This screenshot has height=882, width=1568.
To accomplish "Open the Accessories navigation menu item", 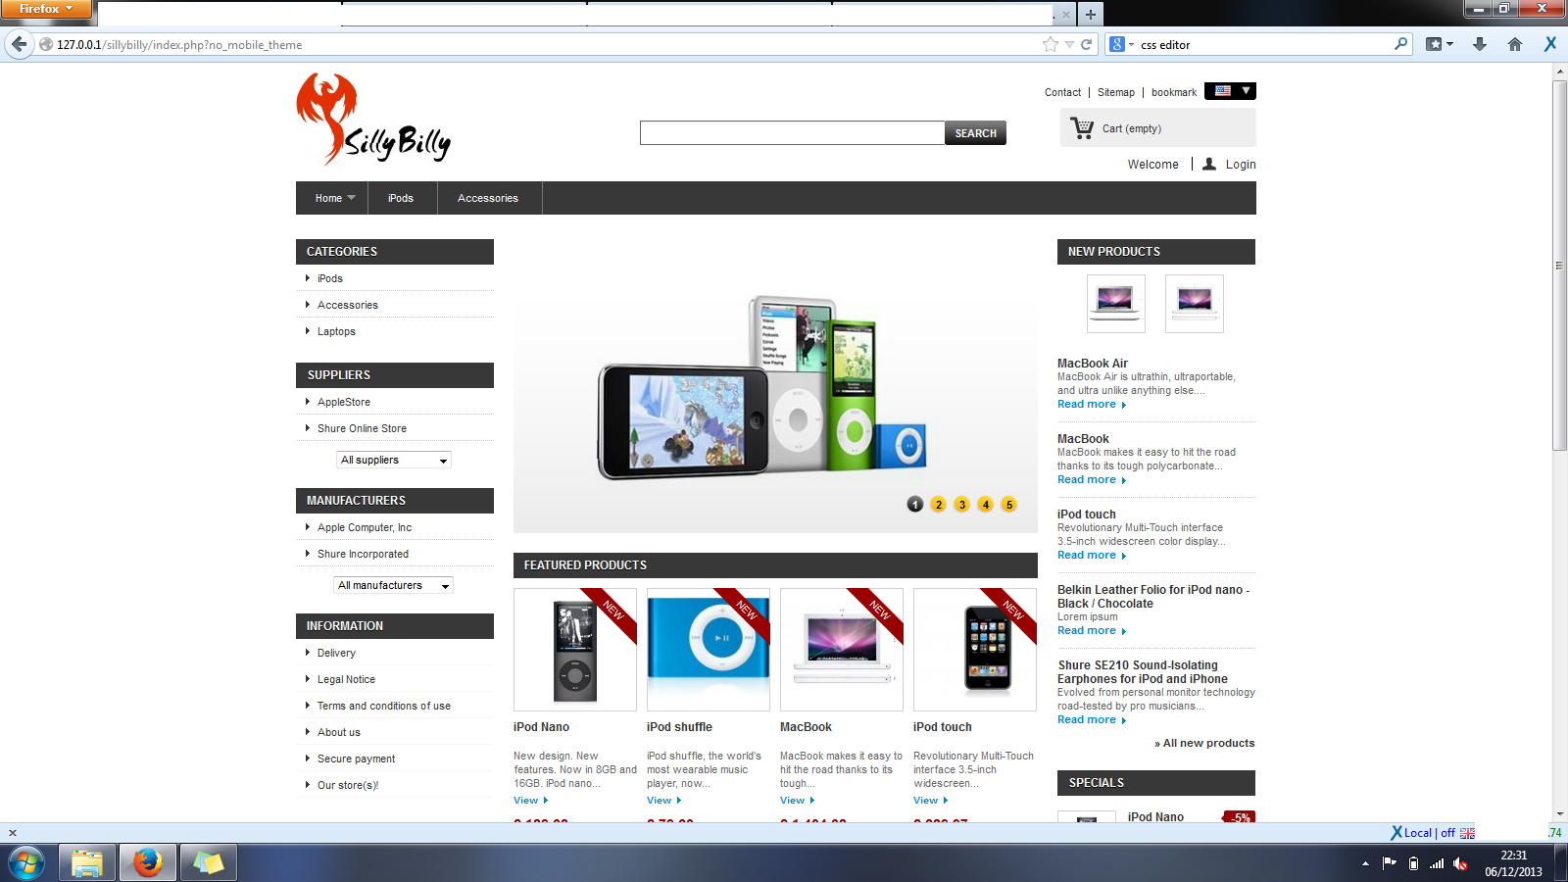I will coord(488,198).
